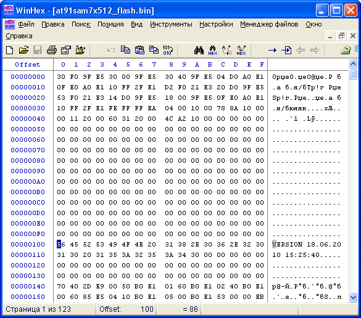361x318 pixels.
Task: Click byte 70 at offset 00000140
Action: click(61, 287)
